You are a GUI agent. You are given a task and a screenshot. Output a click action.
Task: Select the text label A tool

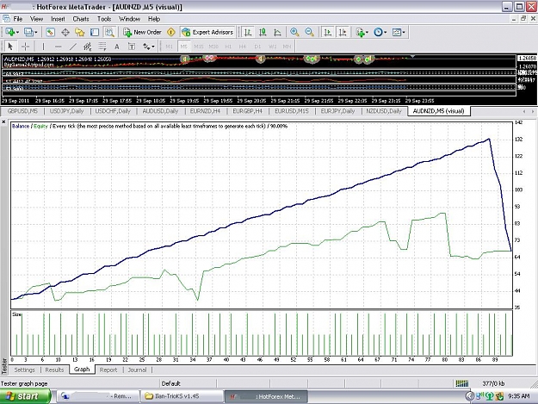(x=117, y=47)
